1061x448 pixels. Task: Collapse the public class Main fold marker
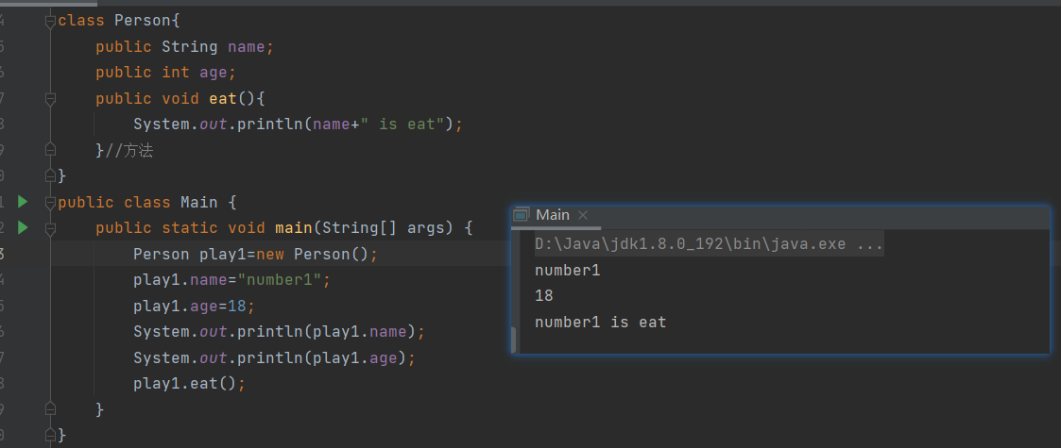50,202
